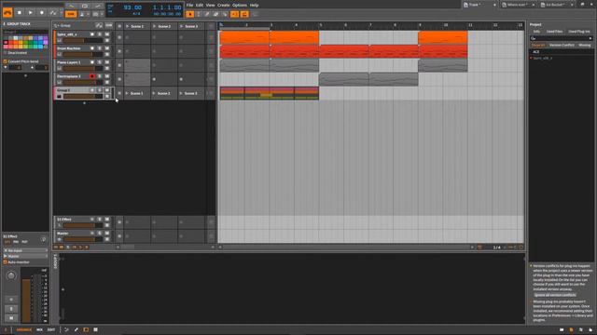Toggle the second orange toolbar button
The height and width of the screenshot is (335, 597).
pyautogui.click(x=244, y=14)
